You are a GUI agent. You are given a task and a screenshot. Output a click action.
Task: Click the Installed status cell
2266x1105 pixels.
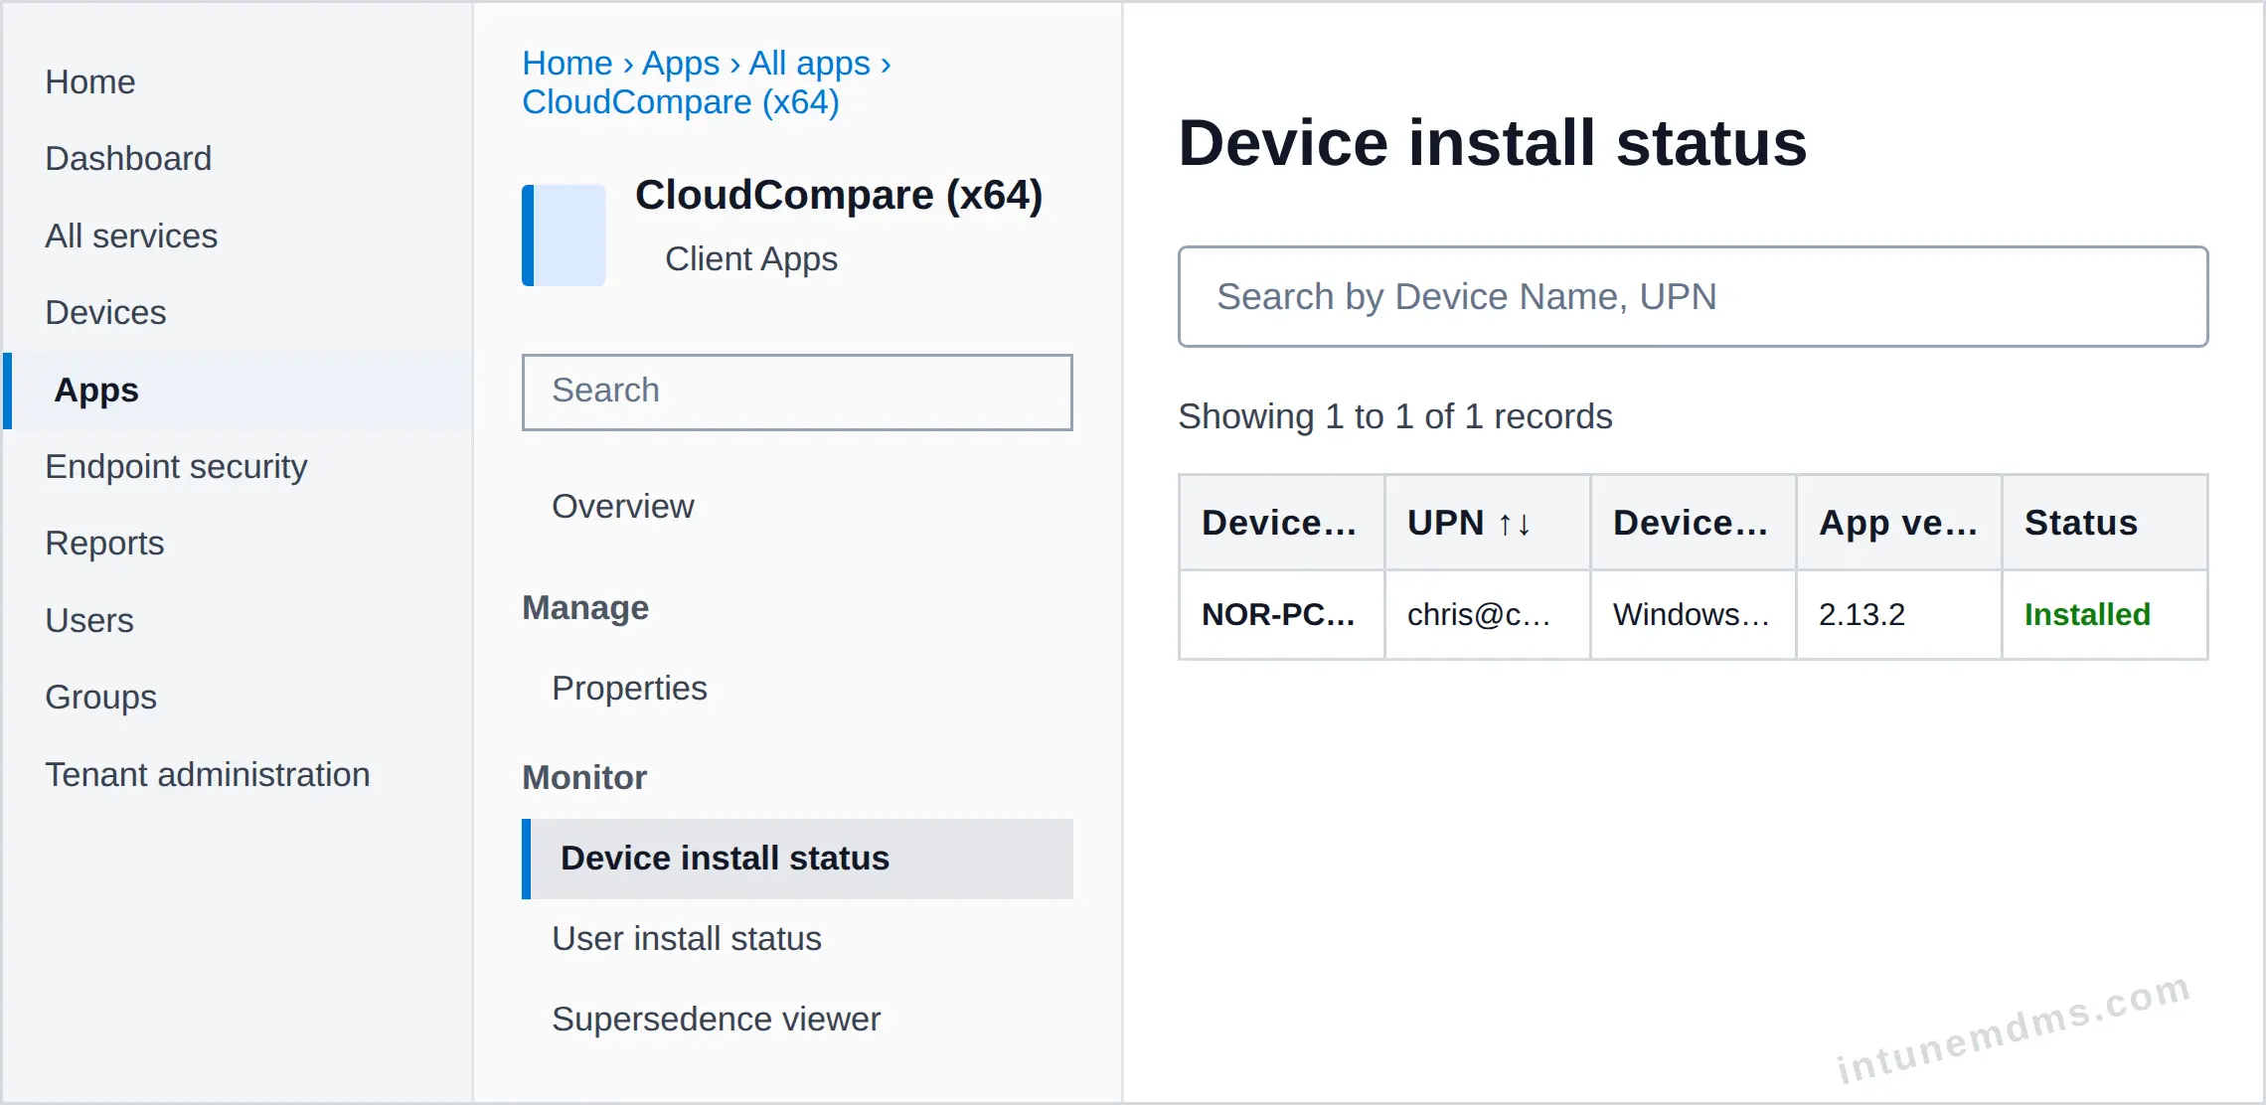point(2104,614)
